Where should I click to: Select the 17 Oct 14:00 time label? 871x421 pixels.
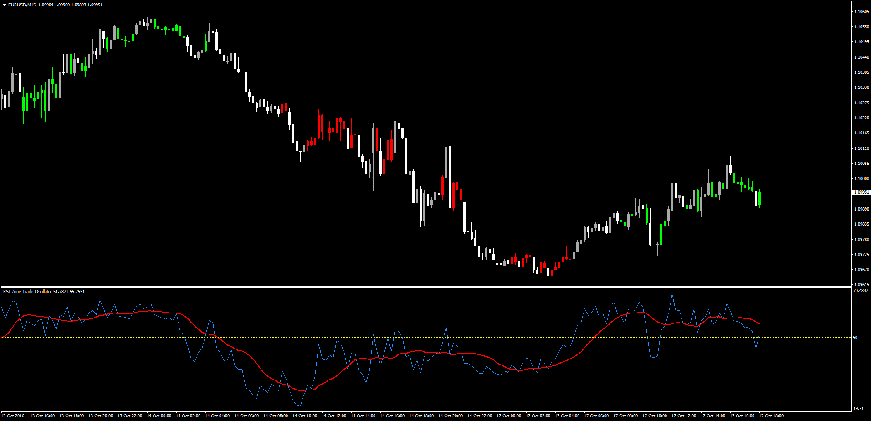coord(713,416)
